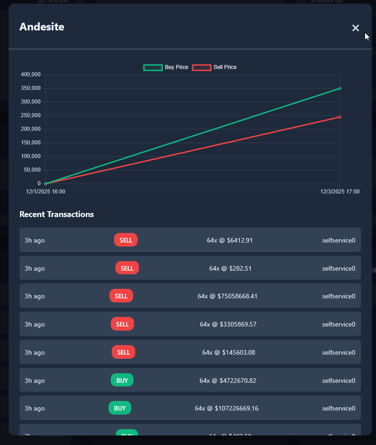Open selfservice0 user on the $6412.91 row
376x445 pixels.
[338, 240]
